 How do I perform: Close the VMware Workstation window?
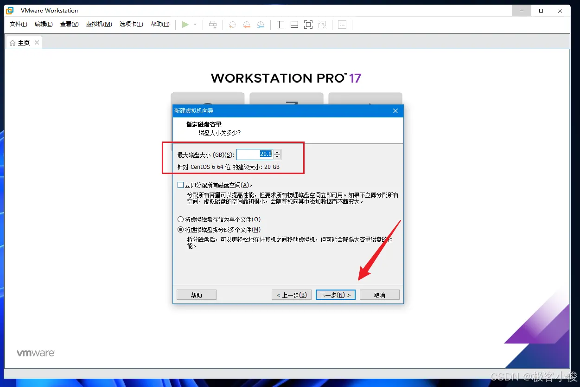[x=561, y=10]
